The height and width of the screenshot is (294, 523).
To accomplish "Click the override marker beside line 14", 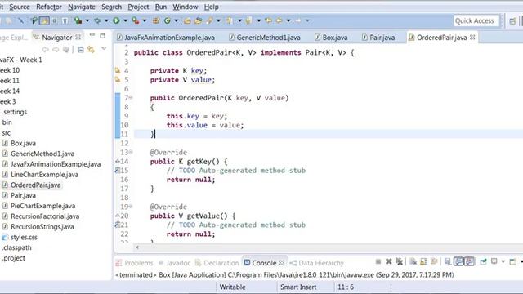I will click(x=118, y=161).
